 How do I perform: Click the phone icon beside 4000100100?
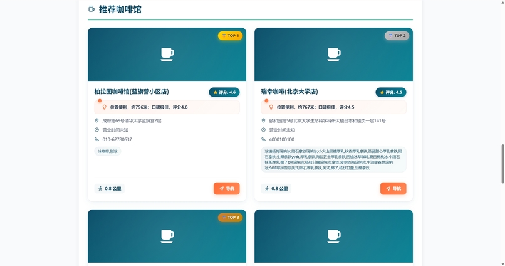(263, 139)
